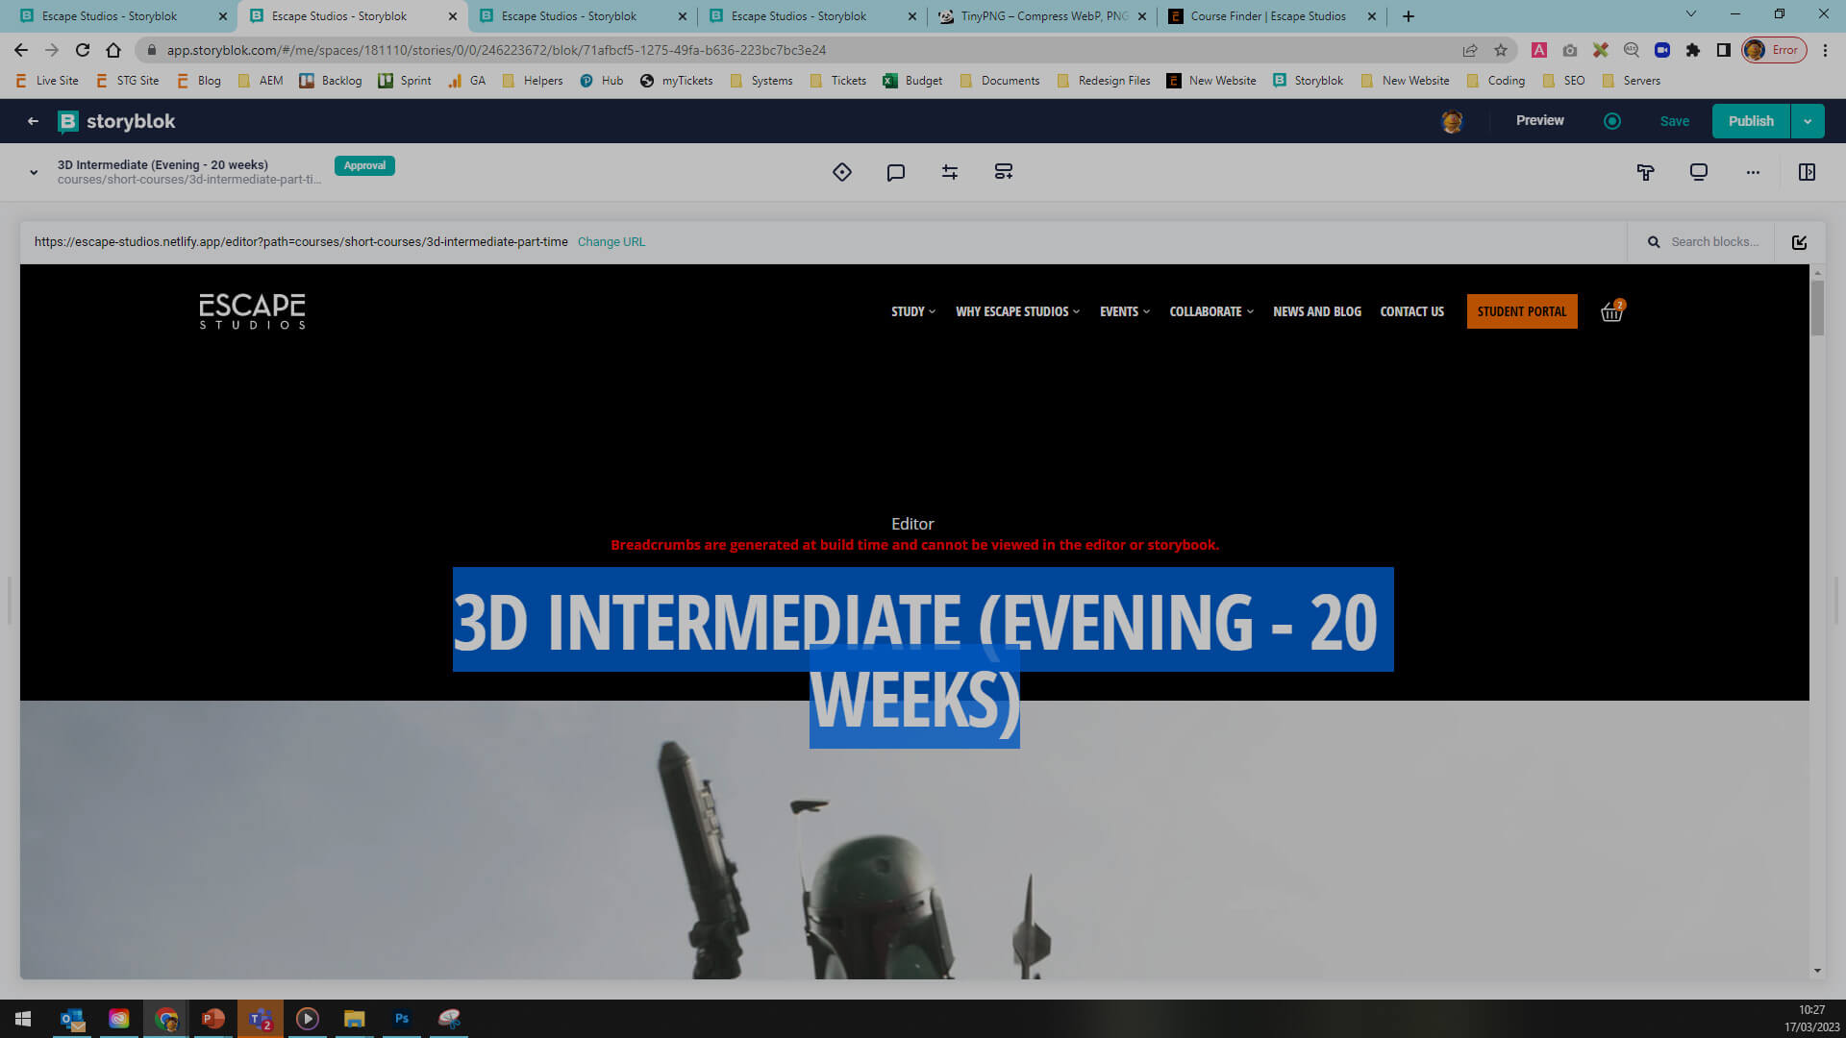The height and width of the screenshot is (1038, 1846).
Task: Click scroll-down arrow on preview scrollbar
Action: click(x=1817, y=971)
